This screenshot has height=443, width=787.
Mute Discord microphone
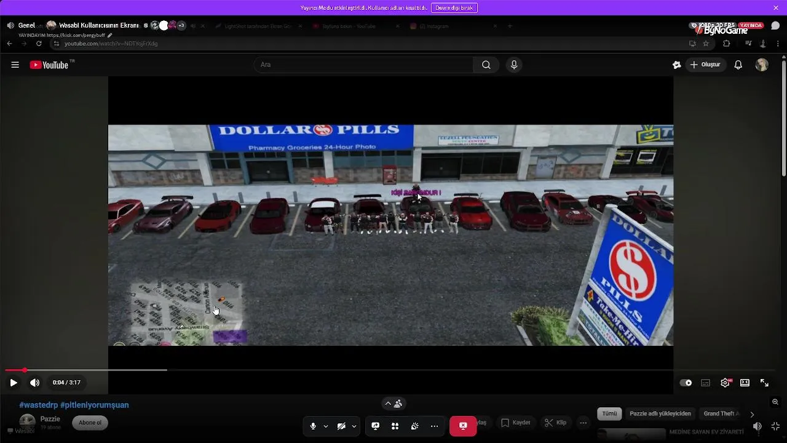click(x=313, y=426)
